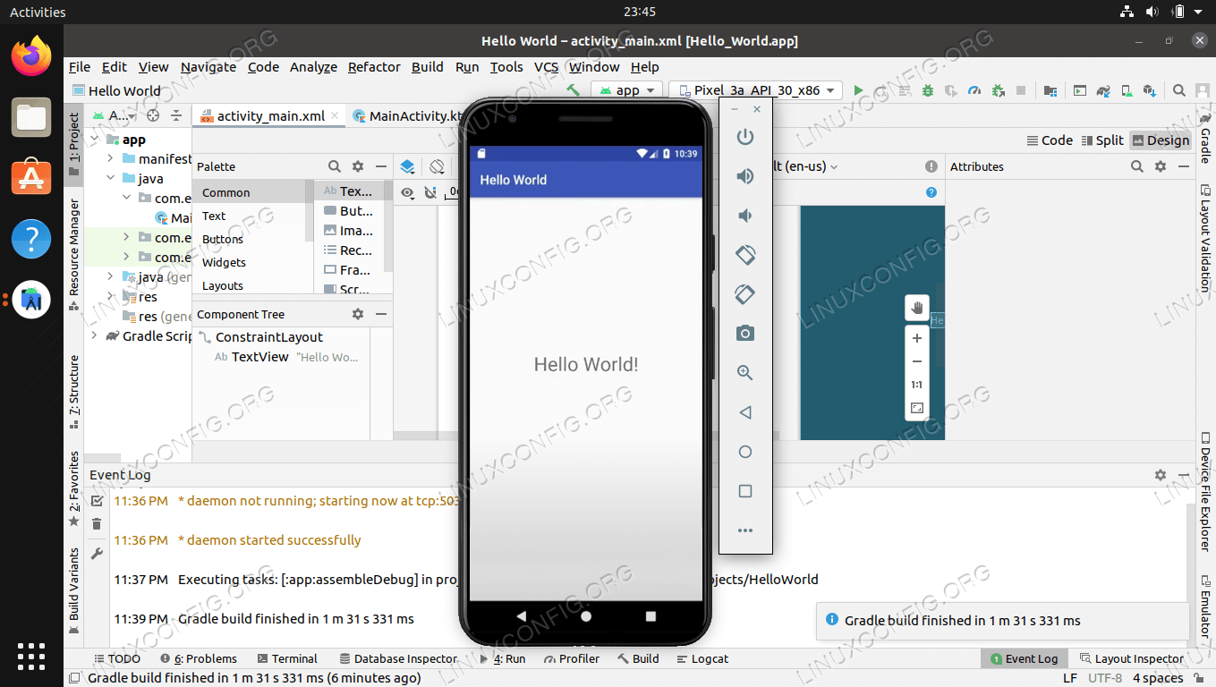
Task: Take emulator screenshot with camera icon
Action: (744, 334)
